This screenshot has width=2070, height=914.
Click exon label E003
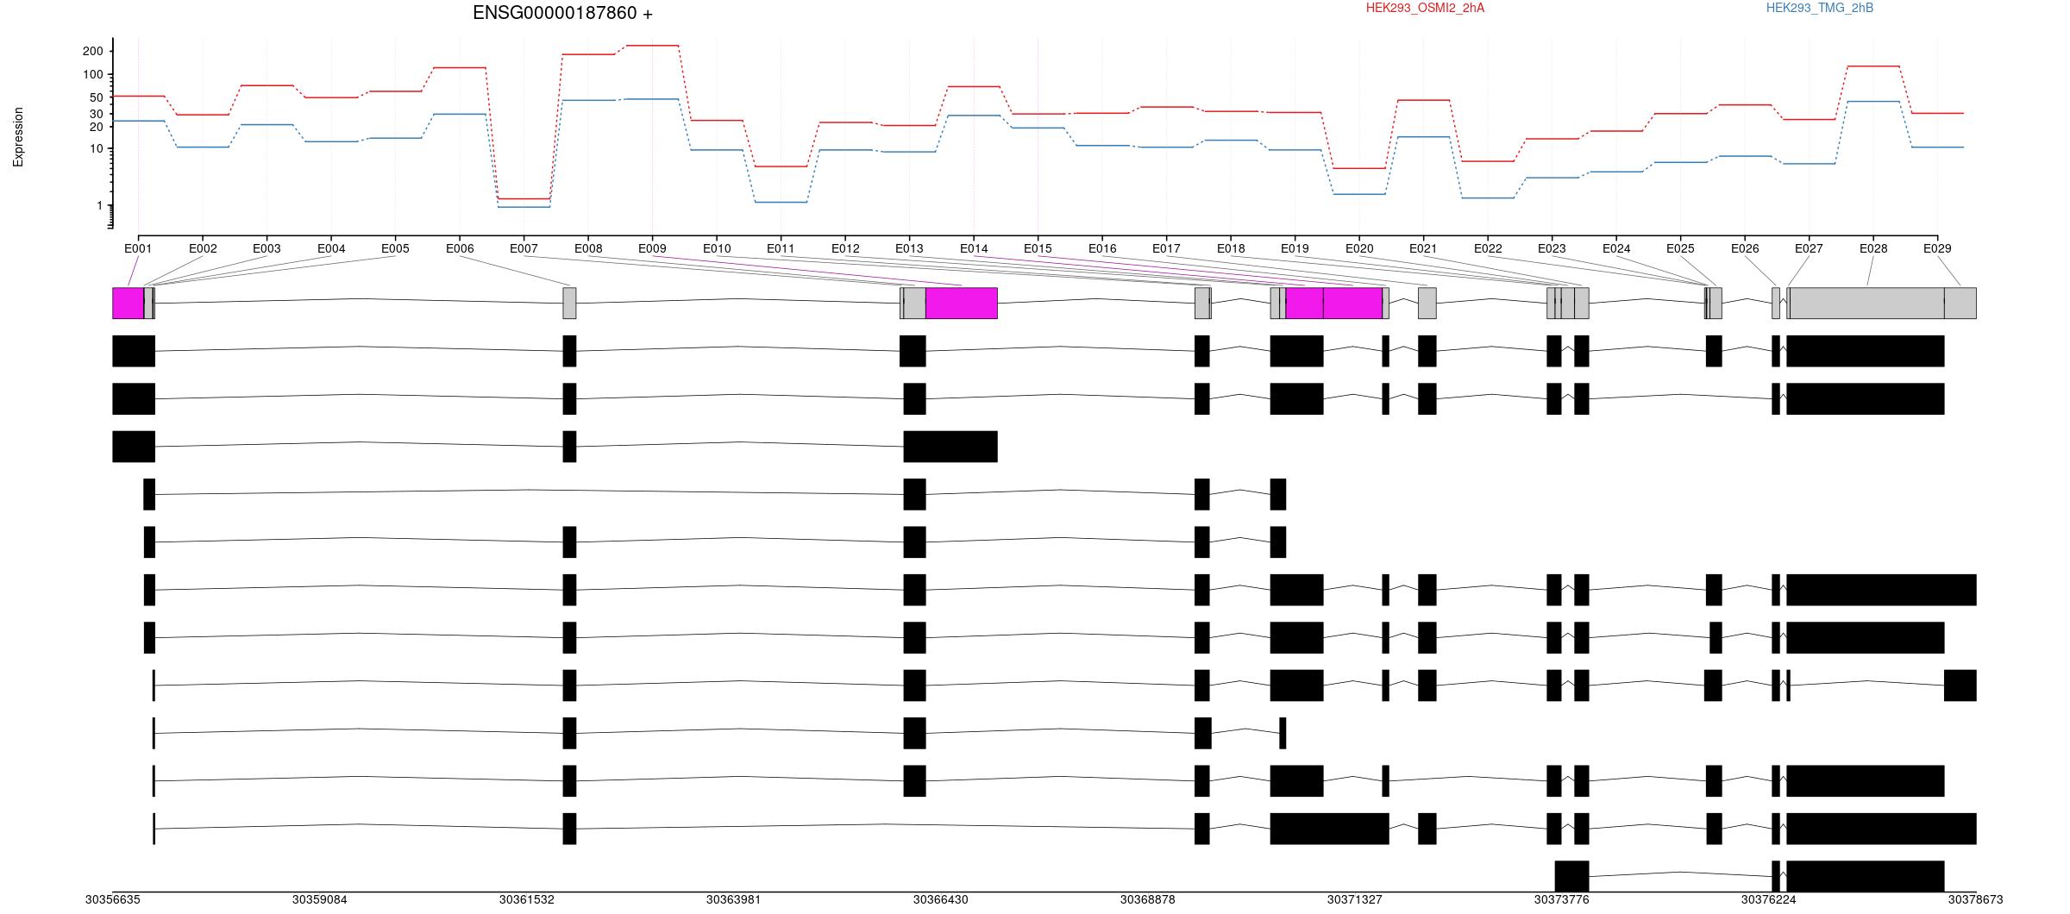(267, 248)
